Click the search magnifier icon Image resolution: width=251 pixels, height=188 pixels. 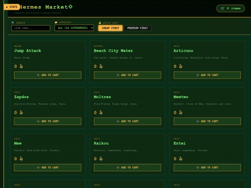[13, 23]
